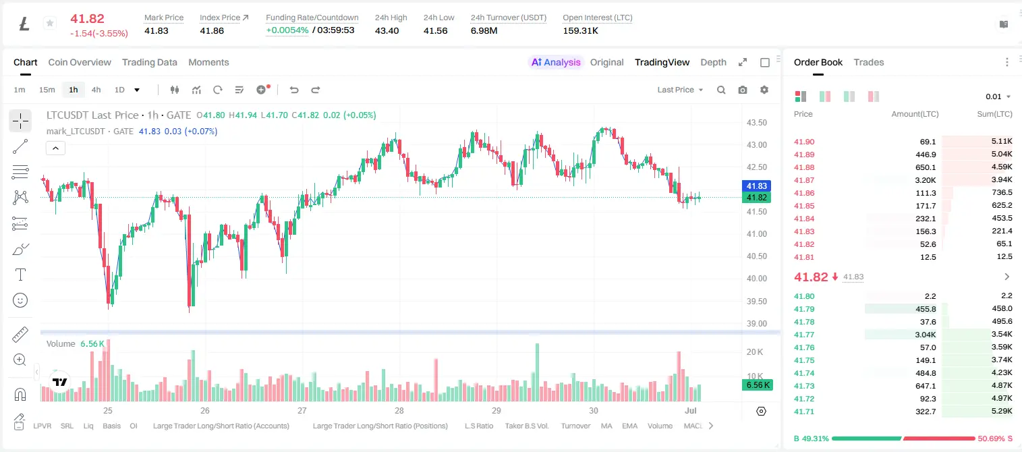Open the Coin Overview tab
1022x452 pixels.
pyautogui.click(x=80, y=62)
